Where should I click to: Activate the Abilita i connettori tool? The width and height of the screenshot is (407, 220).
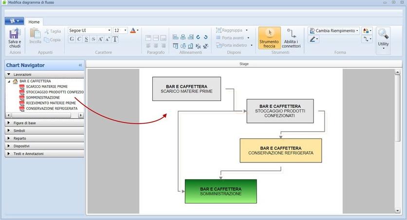click(291, 38)
